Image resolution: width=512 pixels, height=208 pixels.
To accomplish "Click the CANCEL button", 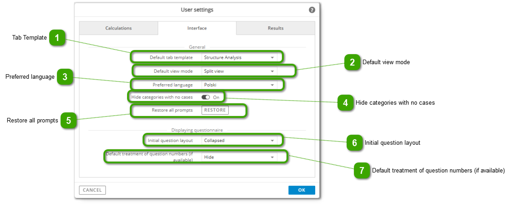I will point(92,190).
